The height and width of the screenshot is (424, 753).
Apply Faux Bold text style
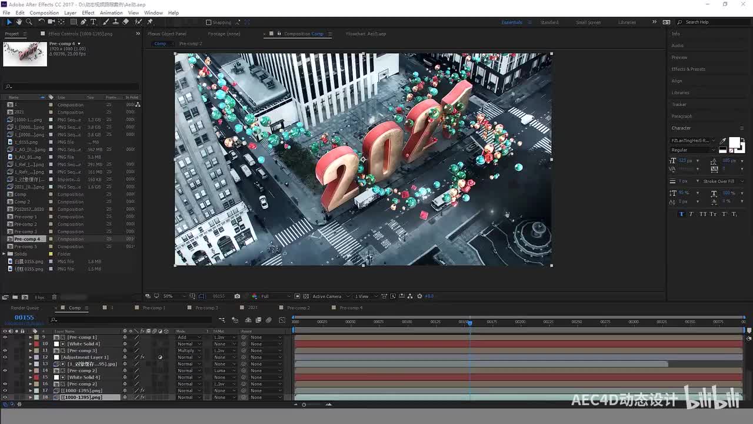tap(681, 214)
